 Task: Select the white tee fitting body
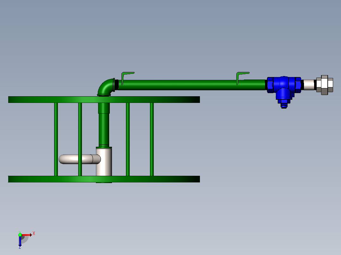coord(104,162)
